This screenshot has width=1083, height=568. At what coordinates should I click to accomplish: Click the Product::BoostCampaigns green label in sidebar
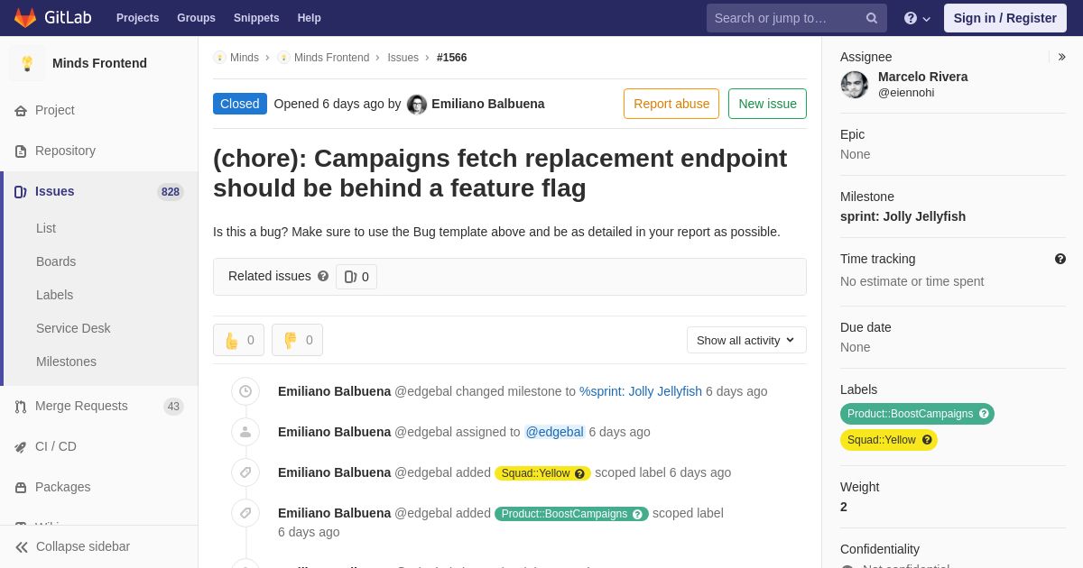[917, 414]
